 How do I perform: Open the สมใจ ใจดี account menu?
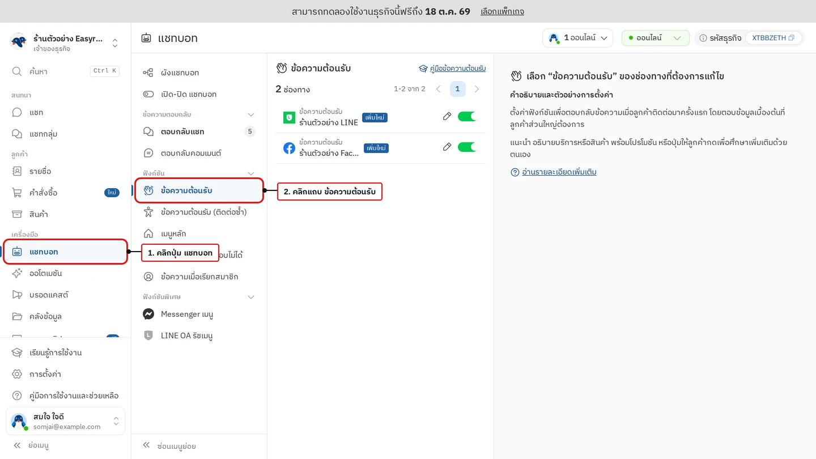pos(65,422)
